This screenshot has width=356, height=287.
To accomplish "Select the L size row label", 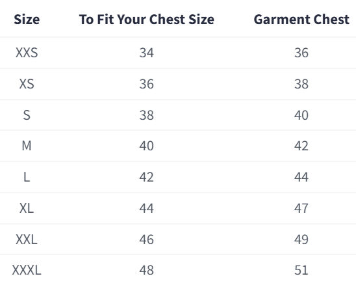I will coord(27,177).
